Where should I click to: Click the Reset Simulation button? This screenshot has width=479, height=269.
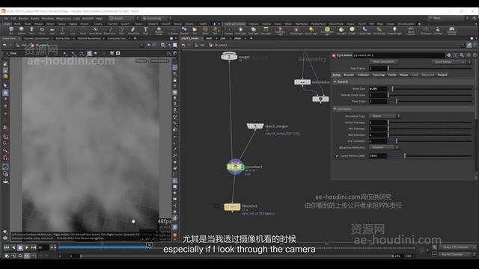click(383, 62)
